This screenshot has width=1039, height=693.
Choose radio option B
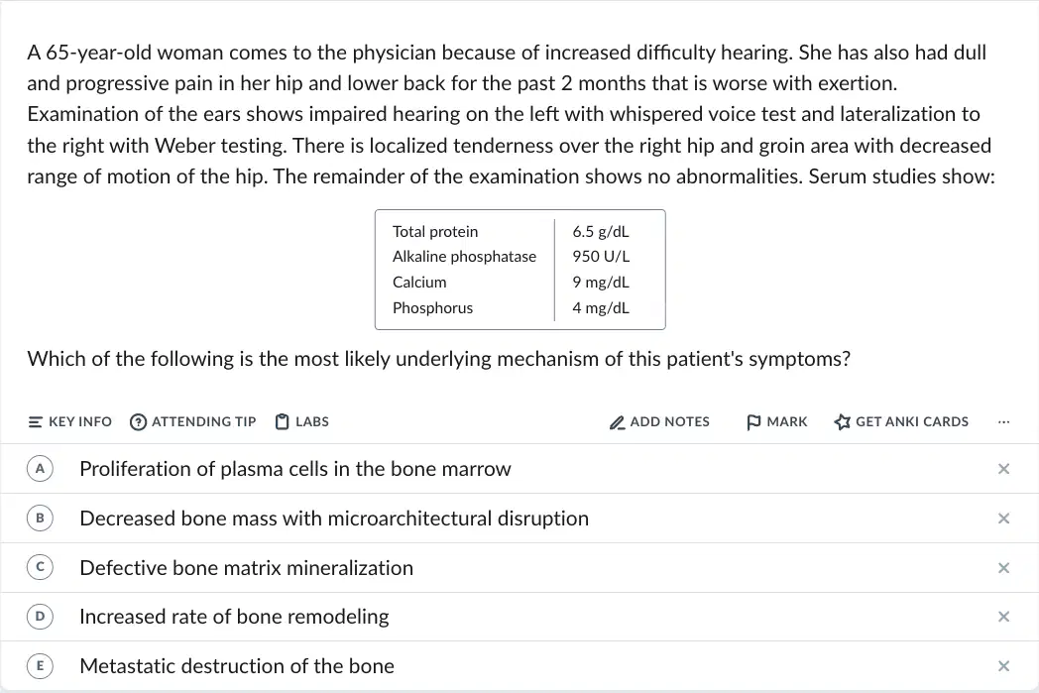pyautogui.click(x=40, y=519)
